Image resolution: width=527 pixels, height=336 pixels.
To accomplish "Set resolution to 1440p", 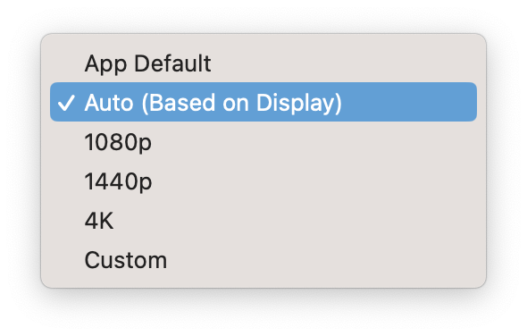I will [263, 181].
